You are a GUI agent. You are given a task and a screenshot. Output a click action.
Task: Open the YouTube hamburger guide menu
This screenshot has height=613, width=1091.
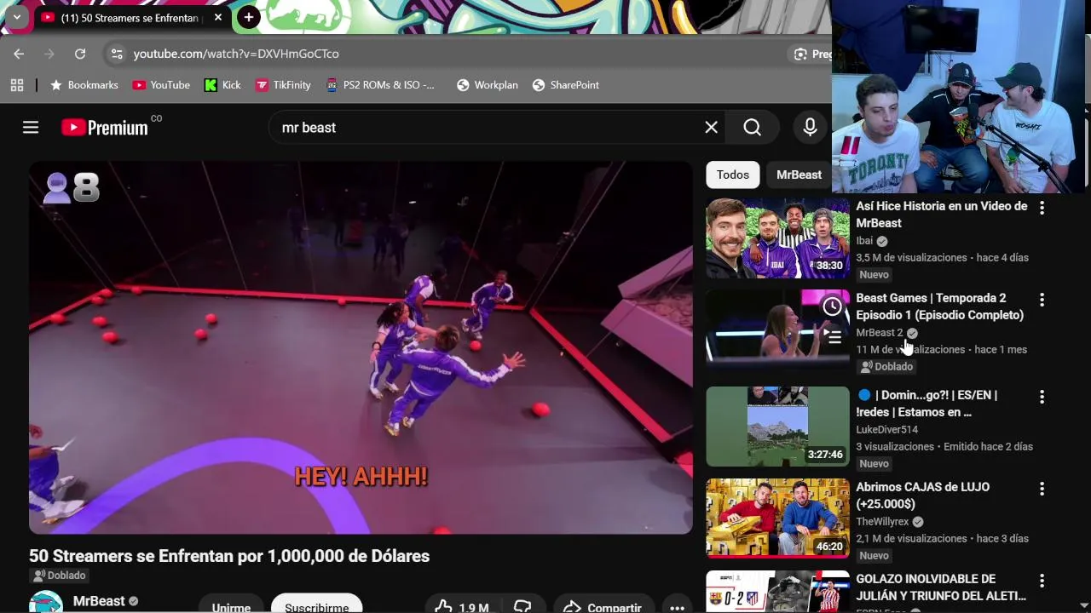31,128
